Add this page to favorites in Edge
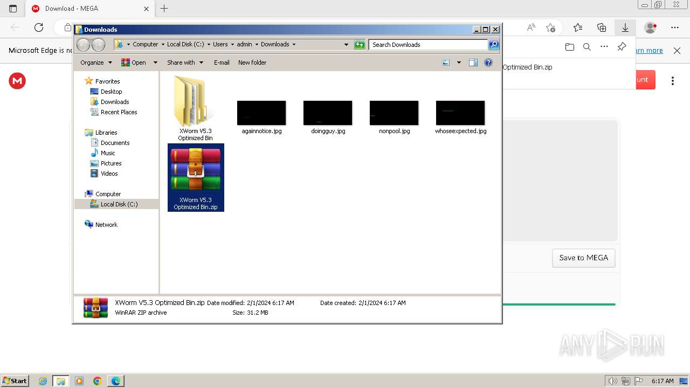 click(550, 27)
